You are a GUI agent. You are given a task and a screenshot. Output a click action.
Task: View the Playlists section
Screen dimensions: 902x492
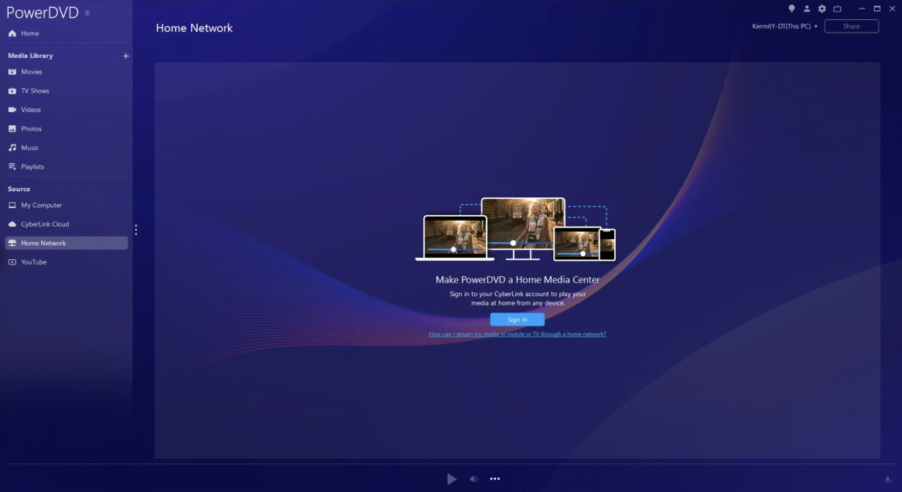coord(33,166)
